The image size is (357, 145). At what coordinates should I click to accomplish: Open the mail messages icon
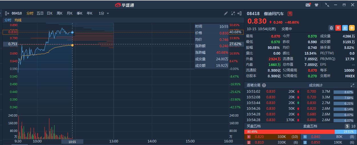[x=308, y=5]
